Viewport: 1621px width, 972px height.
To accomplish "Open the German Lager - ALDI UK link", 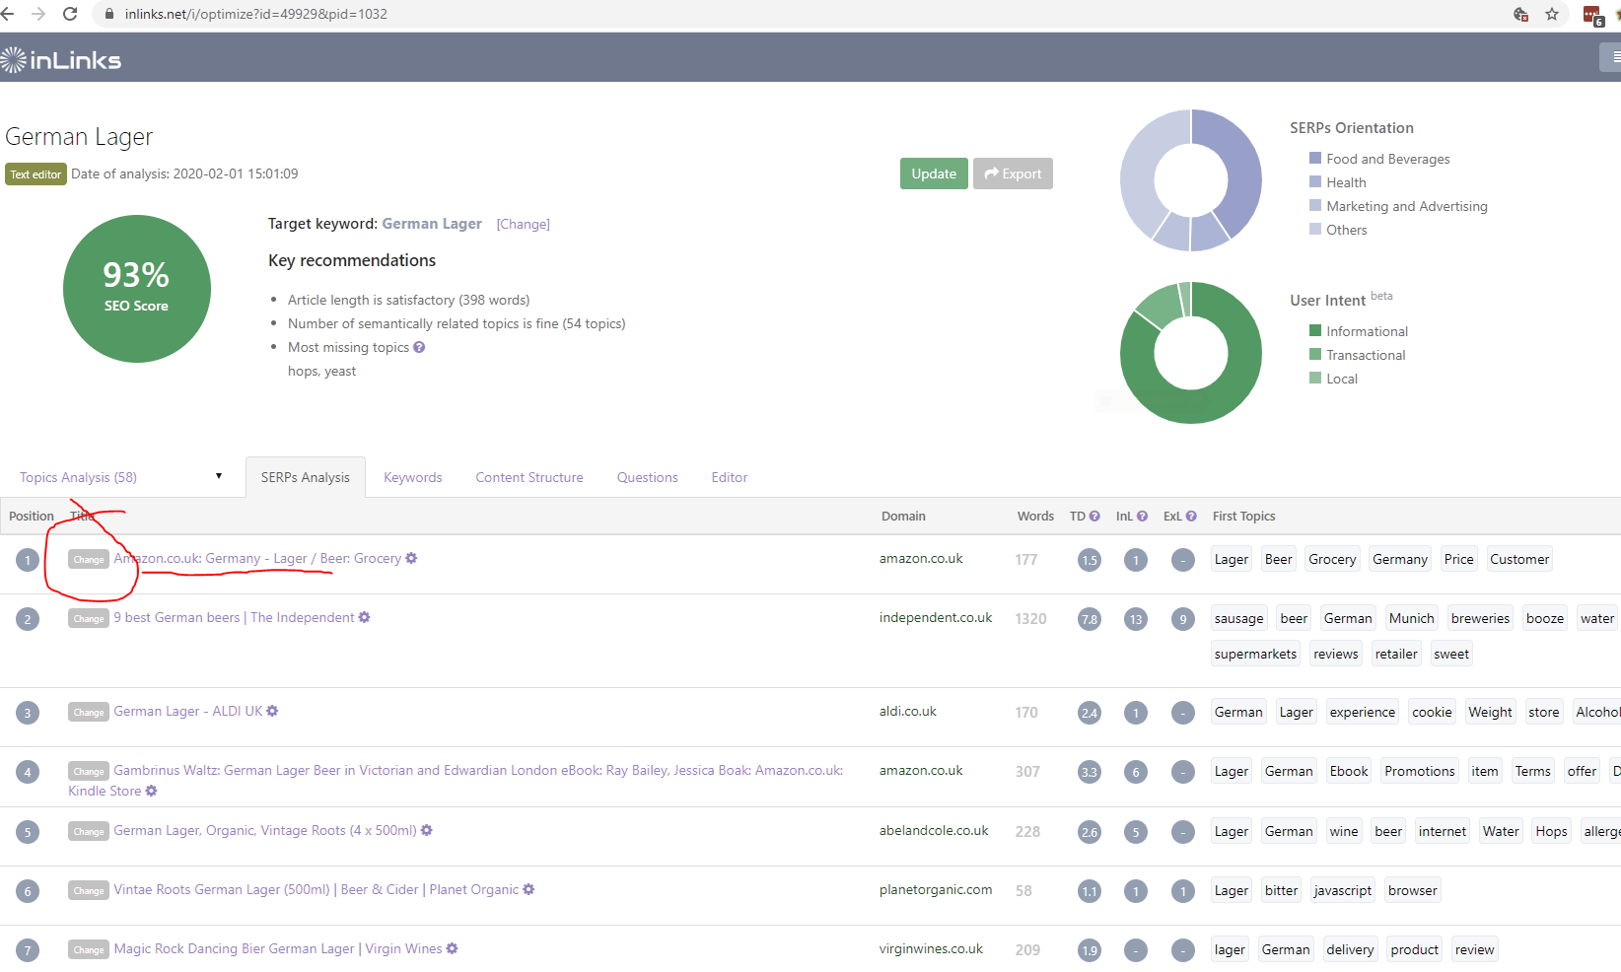I will (x=188, y=711).
